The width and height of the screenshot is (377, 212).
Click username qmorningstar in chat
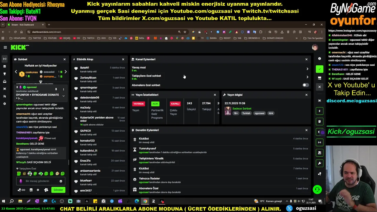24,105
